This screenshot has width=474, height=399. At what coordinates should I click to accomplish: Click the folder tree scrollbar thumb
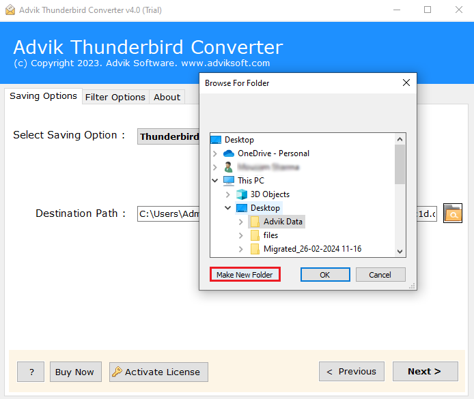coord(400,164)
